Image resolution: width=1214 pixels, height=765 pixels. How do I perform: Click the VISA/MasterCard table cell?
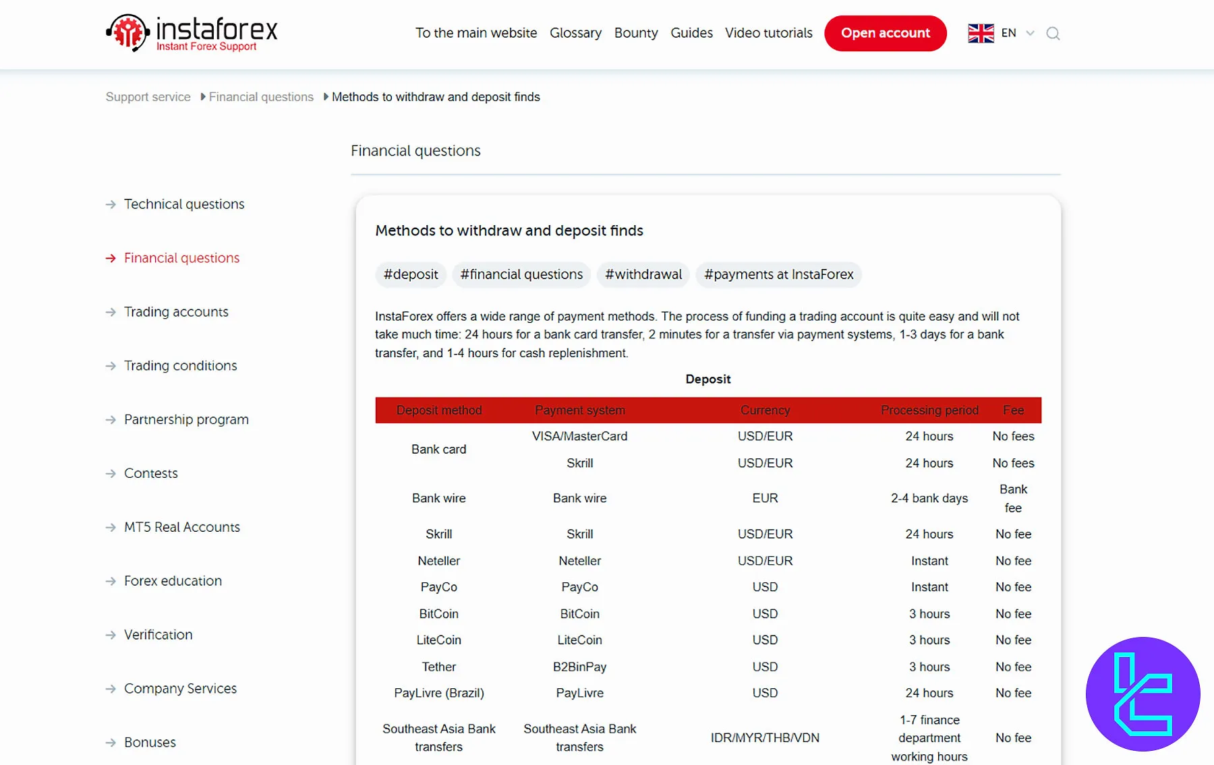coord(580,437)
